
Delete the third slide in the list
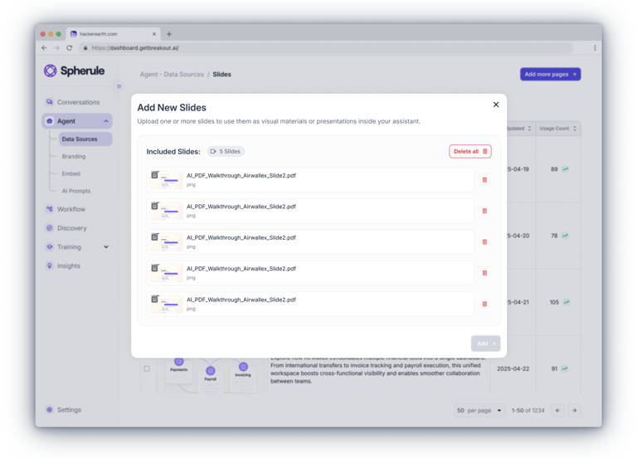point(484,242)
